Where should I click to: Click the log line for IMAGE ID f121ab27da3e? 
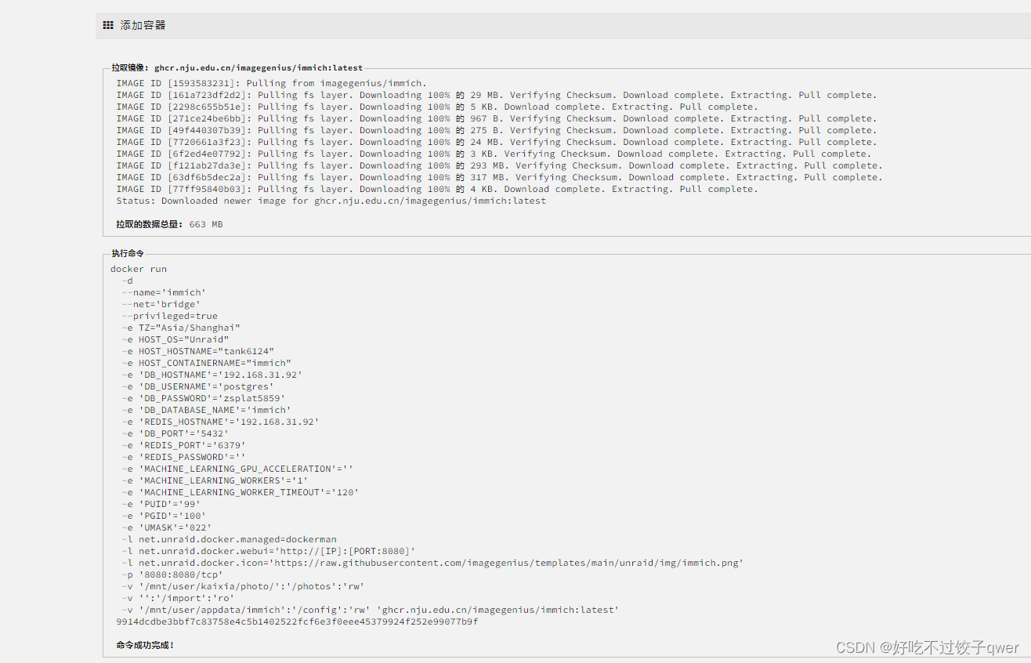[x=499, y=165]
